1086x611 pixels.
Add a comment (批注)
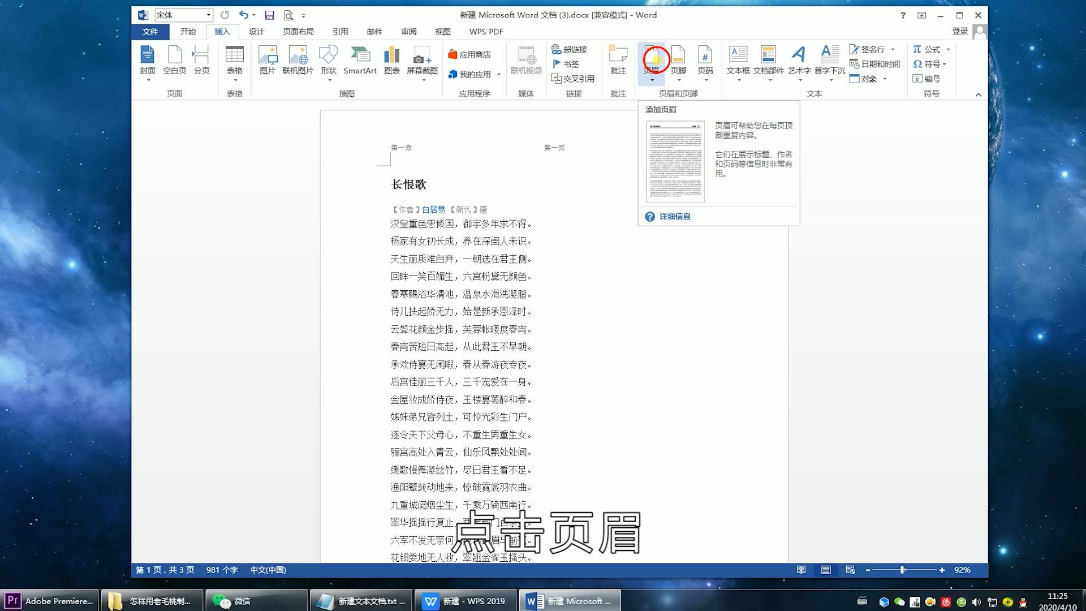618,61
